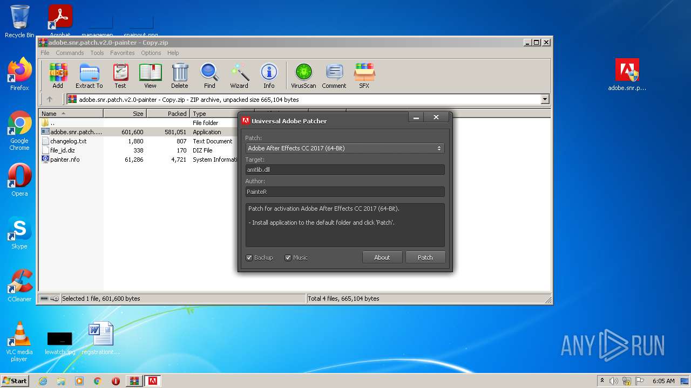
Task: Open the Acrobat desktop shortcut
Action: (x=60, y=22)
